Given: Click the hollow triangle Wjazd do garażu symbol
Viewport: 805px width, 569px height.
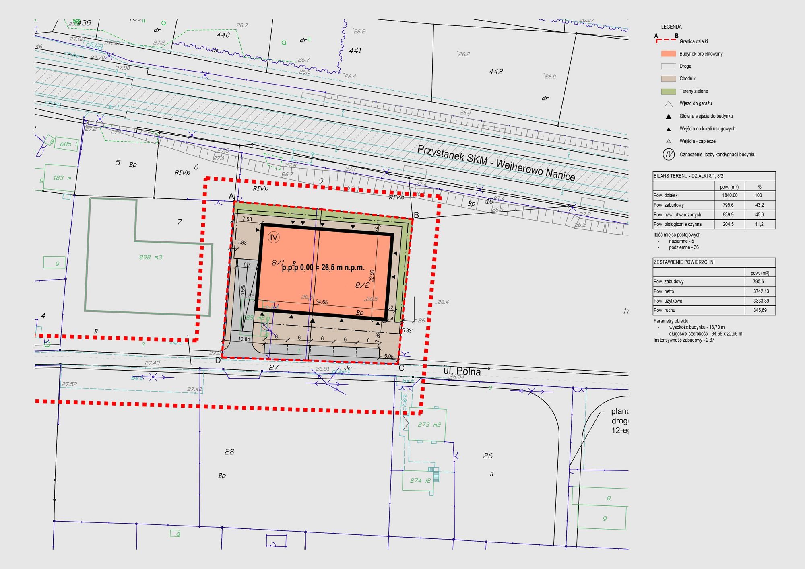Looking at the screenshot, I should [669, 104].
